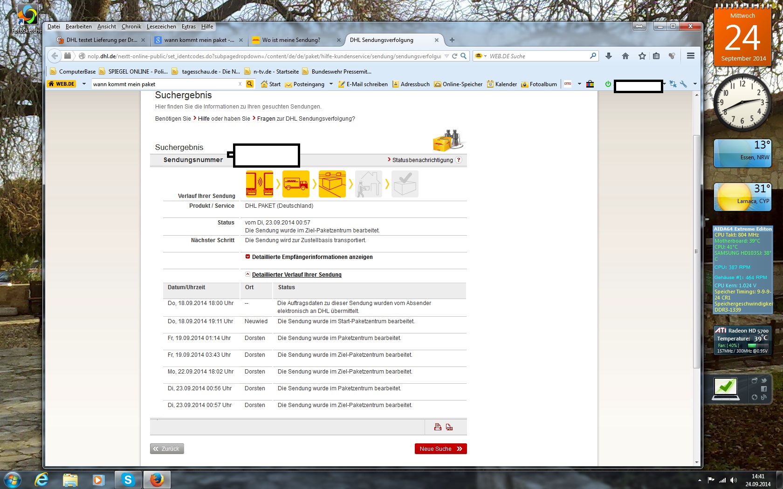Click the Essen, NRW weather gadget
Image resolution: width=783 pixels, height=489 pixels.
[742, 153]
